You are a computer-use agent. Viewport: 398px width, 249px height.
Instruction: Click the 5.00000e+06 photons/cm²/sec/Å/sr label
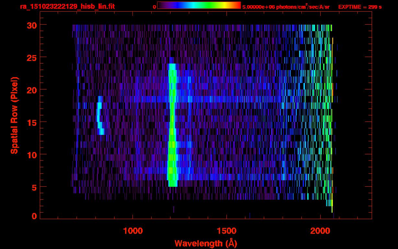[286, 6]
